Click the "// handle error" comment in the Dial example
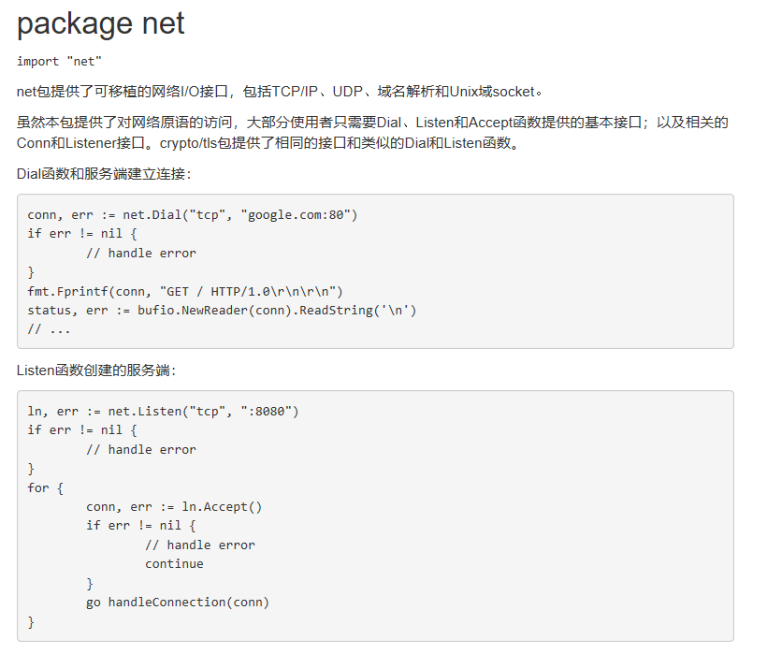Screen dimensions: 767x654 pyautogui.click(x=140, y=253)
